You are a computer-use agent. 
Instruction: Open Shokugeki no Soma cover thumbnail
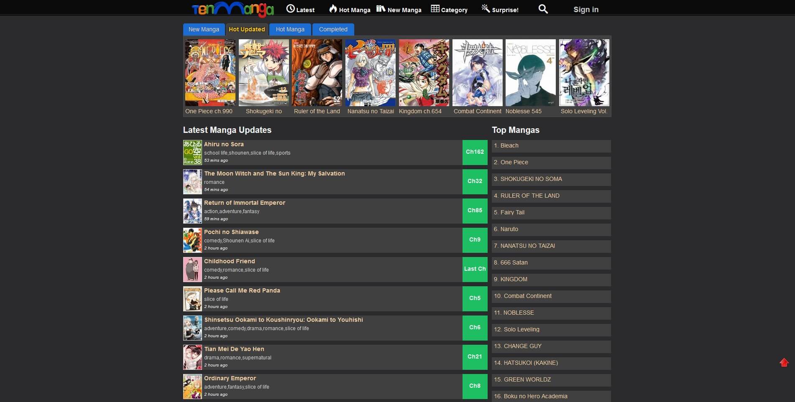point(264,73)
